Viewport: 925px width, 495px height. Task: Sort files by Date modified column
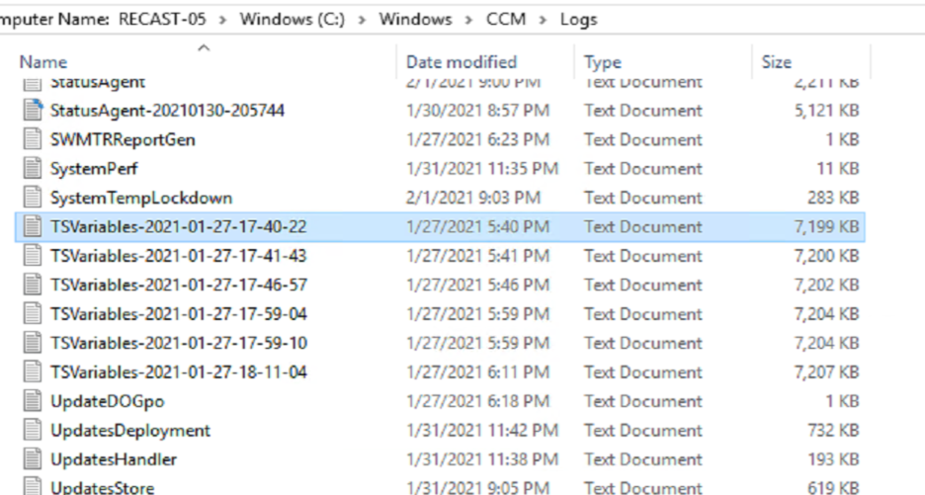tap(462, 62)
